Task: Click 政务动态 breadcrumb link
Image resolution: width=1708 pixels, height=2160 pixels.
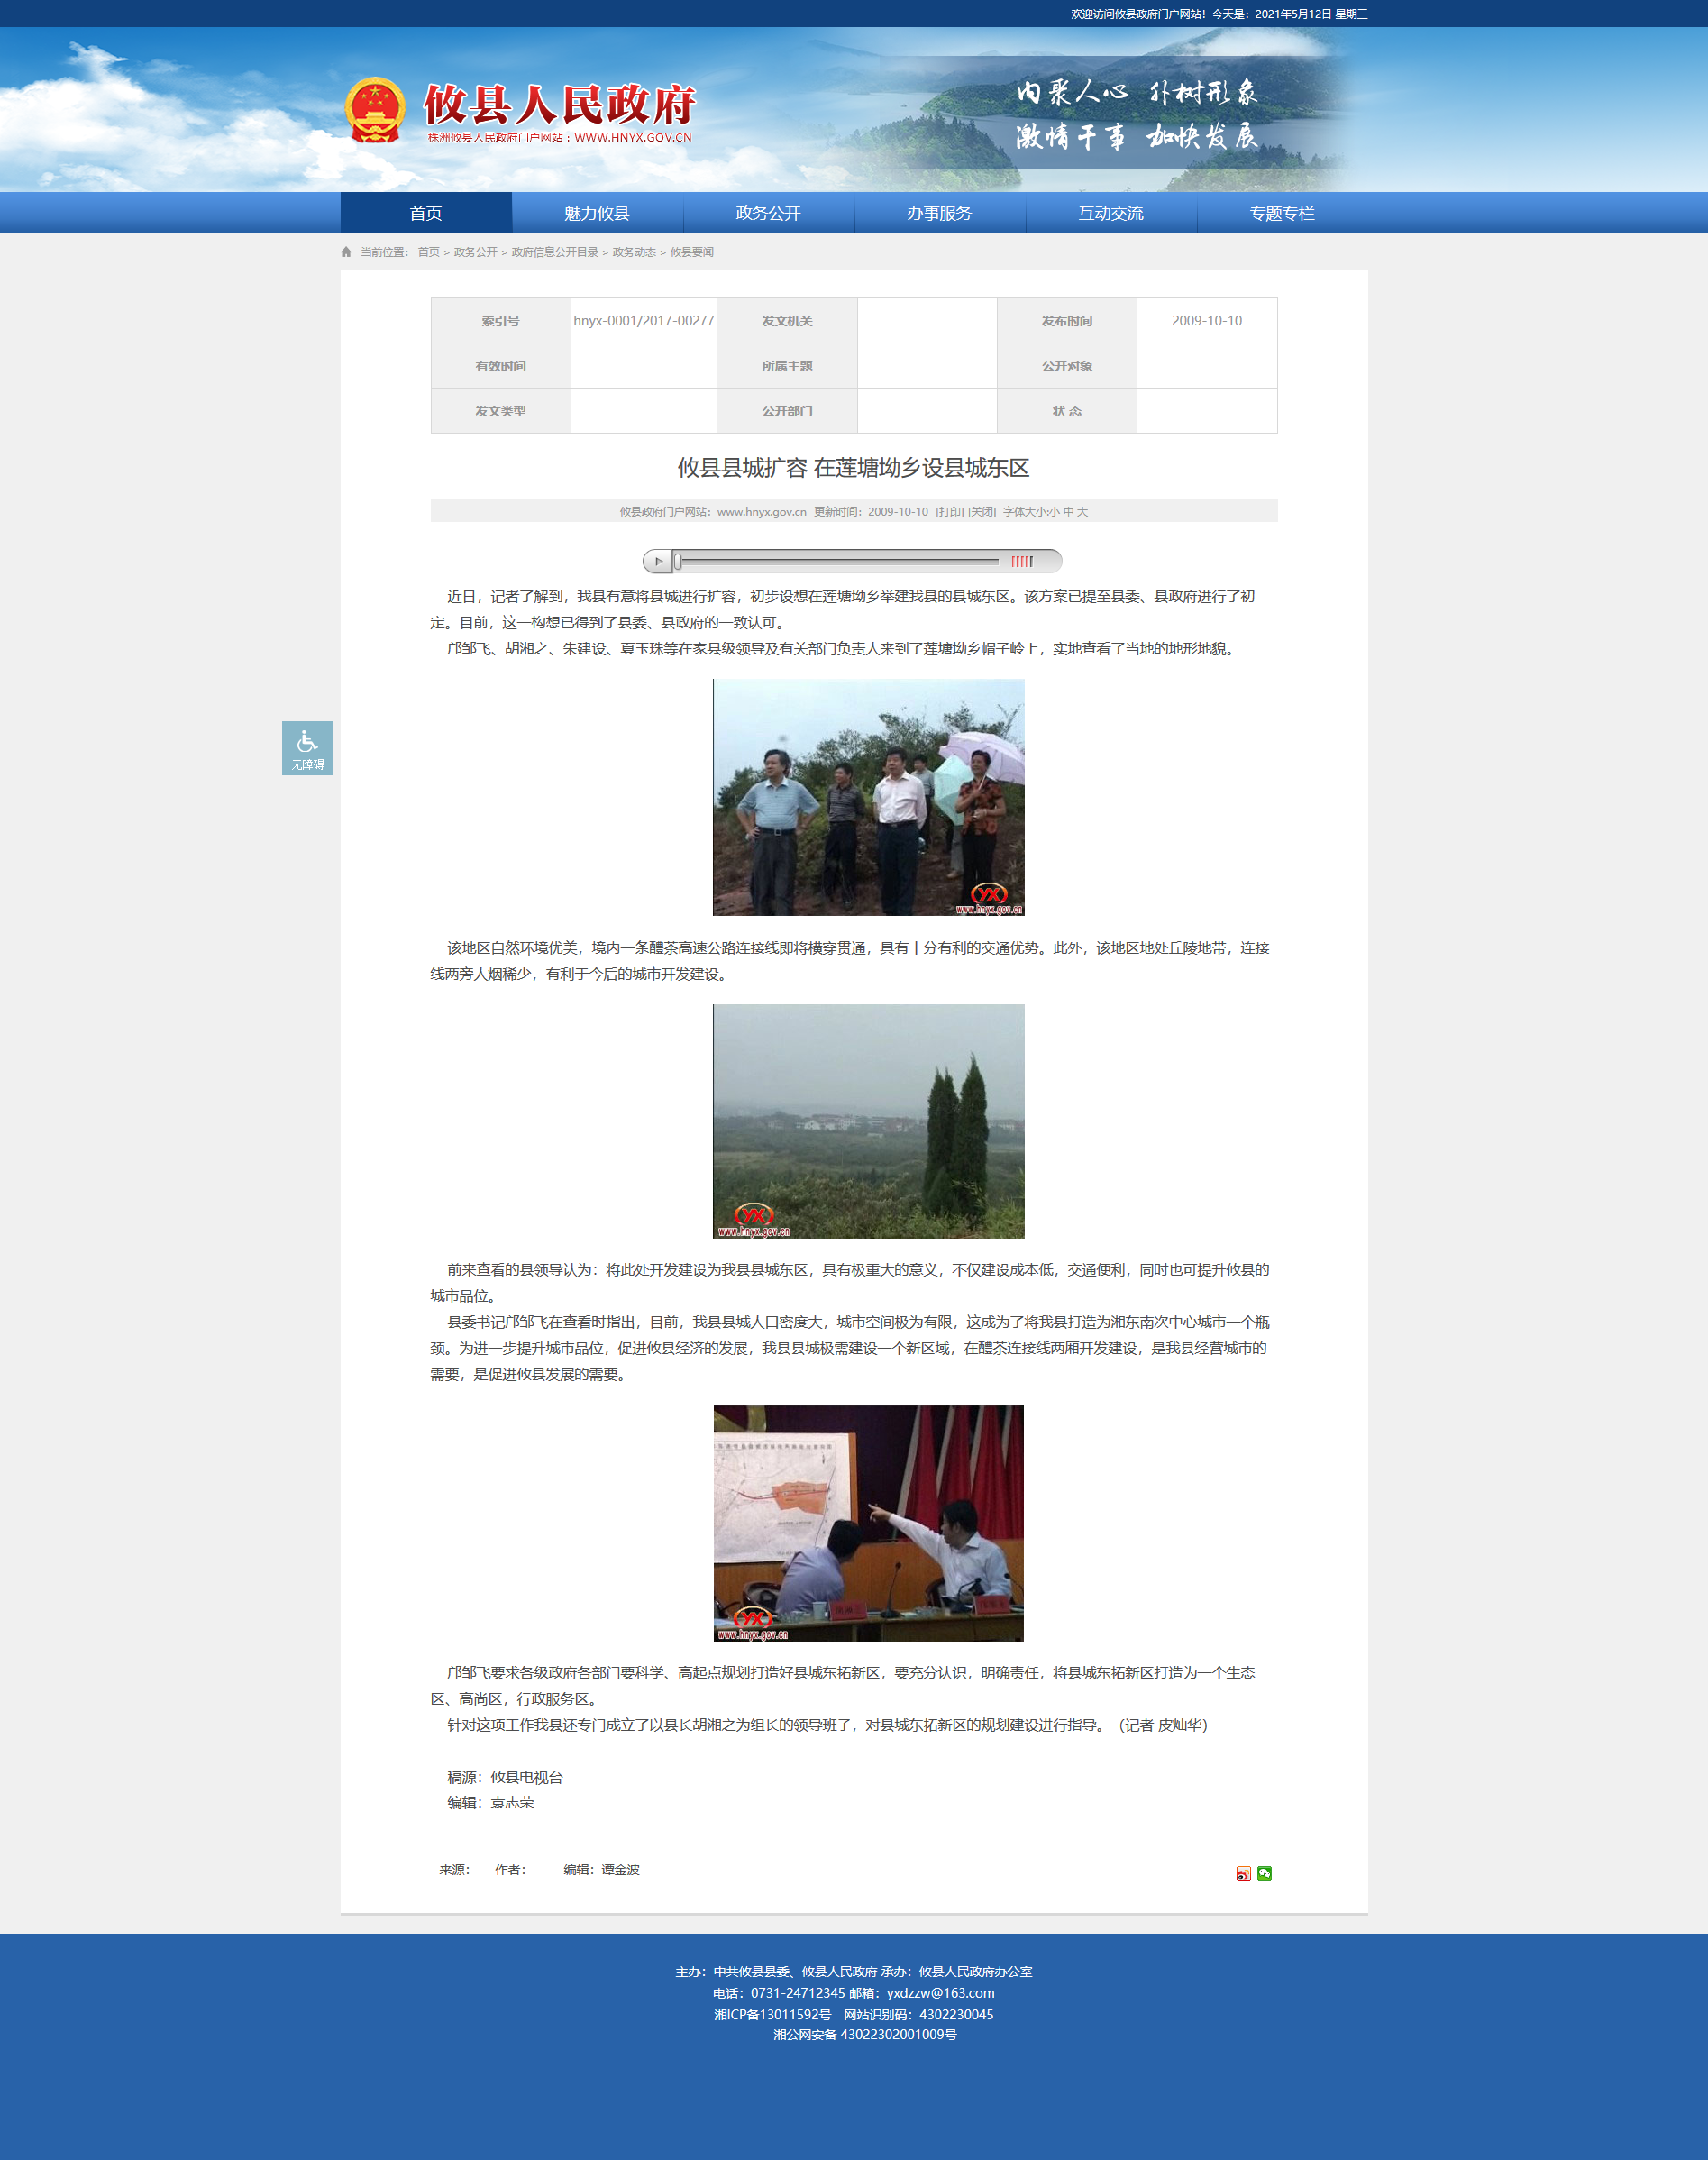Action: click(634, 252)
